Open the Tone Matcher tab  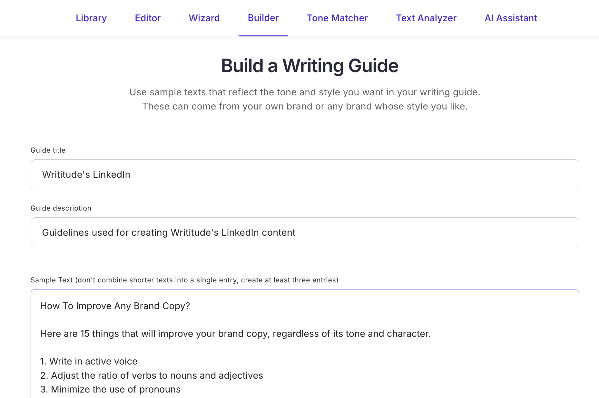[x=337, y=18]
